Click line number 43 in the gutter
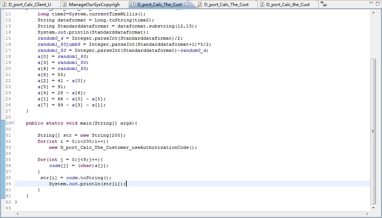The width and height of the screenshot is (382, 218). pyautogui.click(x=8, y=208)
